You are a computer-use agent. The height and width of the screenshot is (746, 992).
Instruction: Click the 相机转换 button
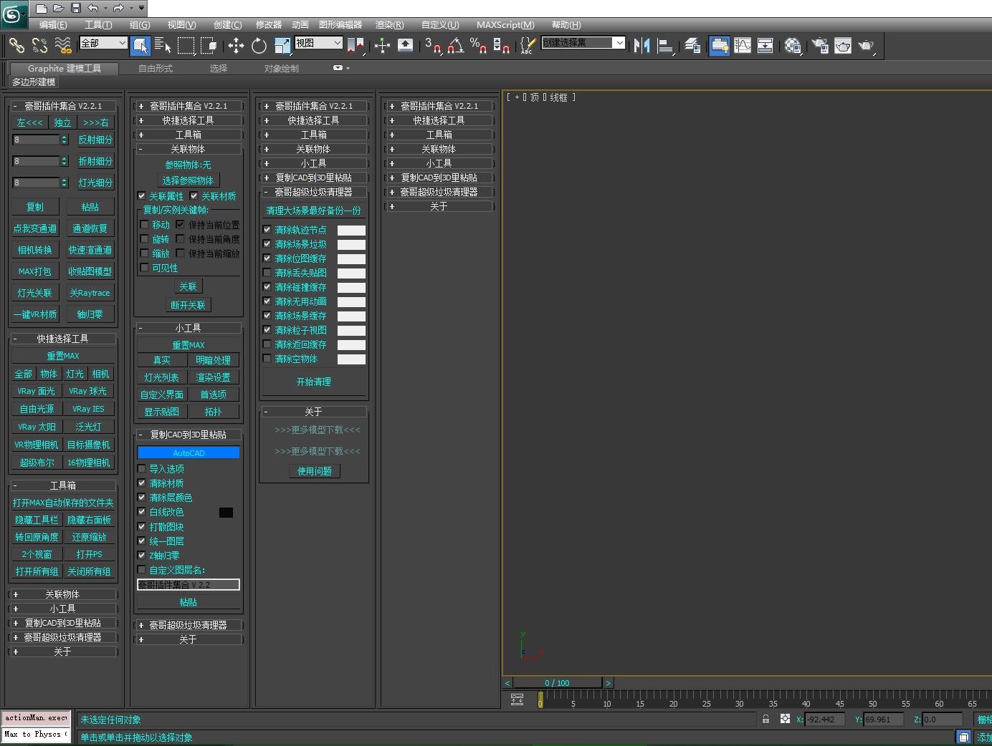coord(34,250)
